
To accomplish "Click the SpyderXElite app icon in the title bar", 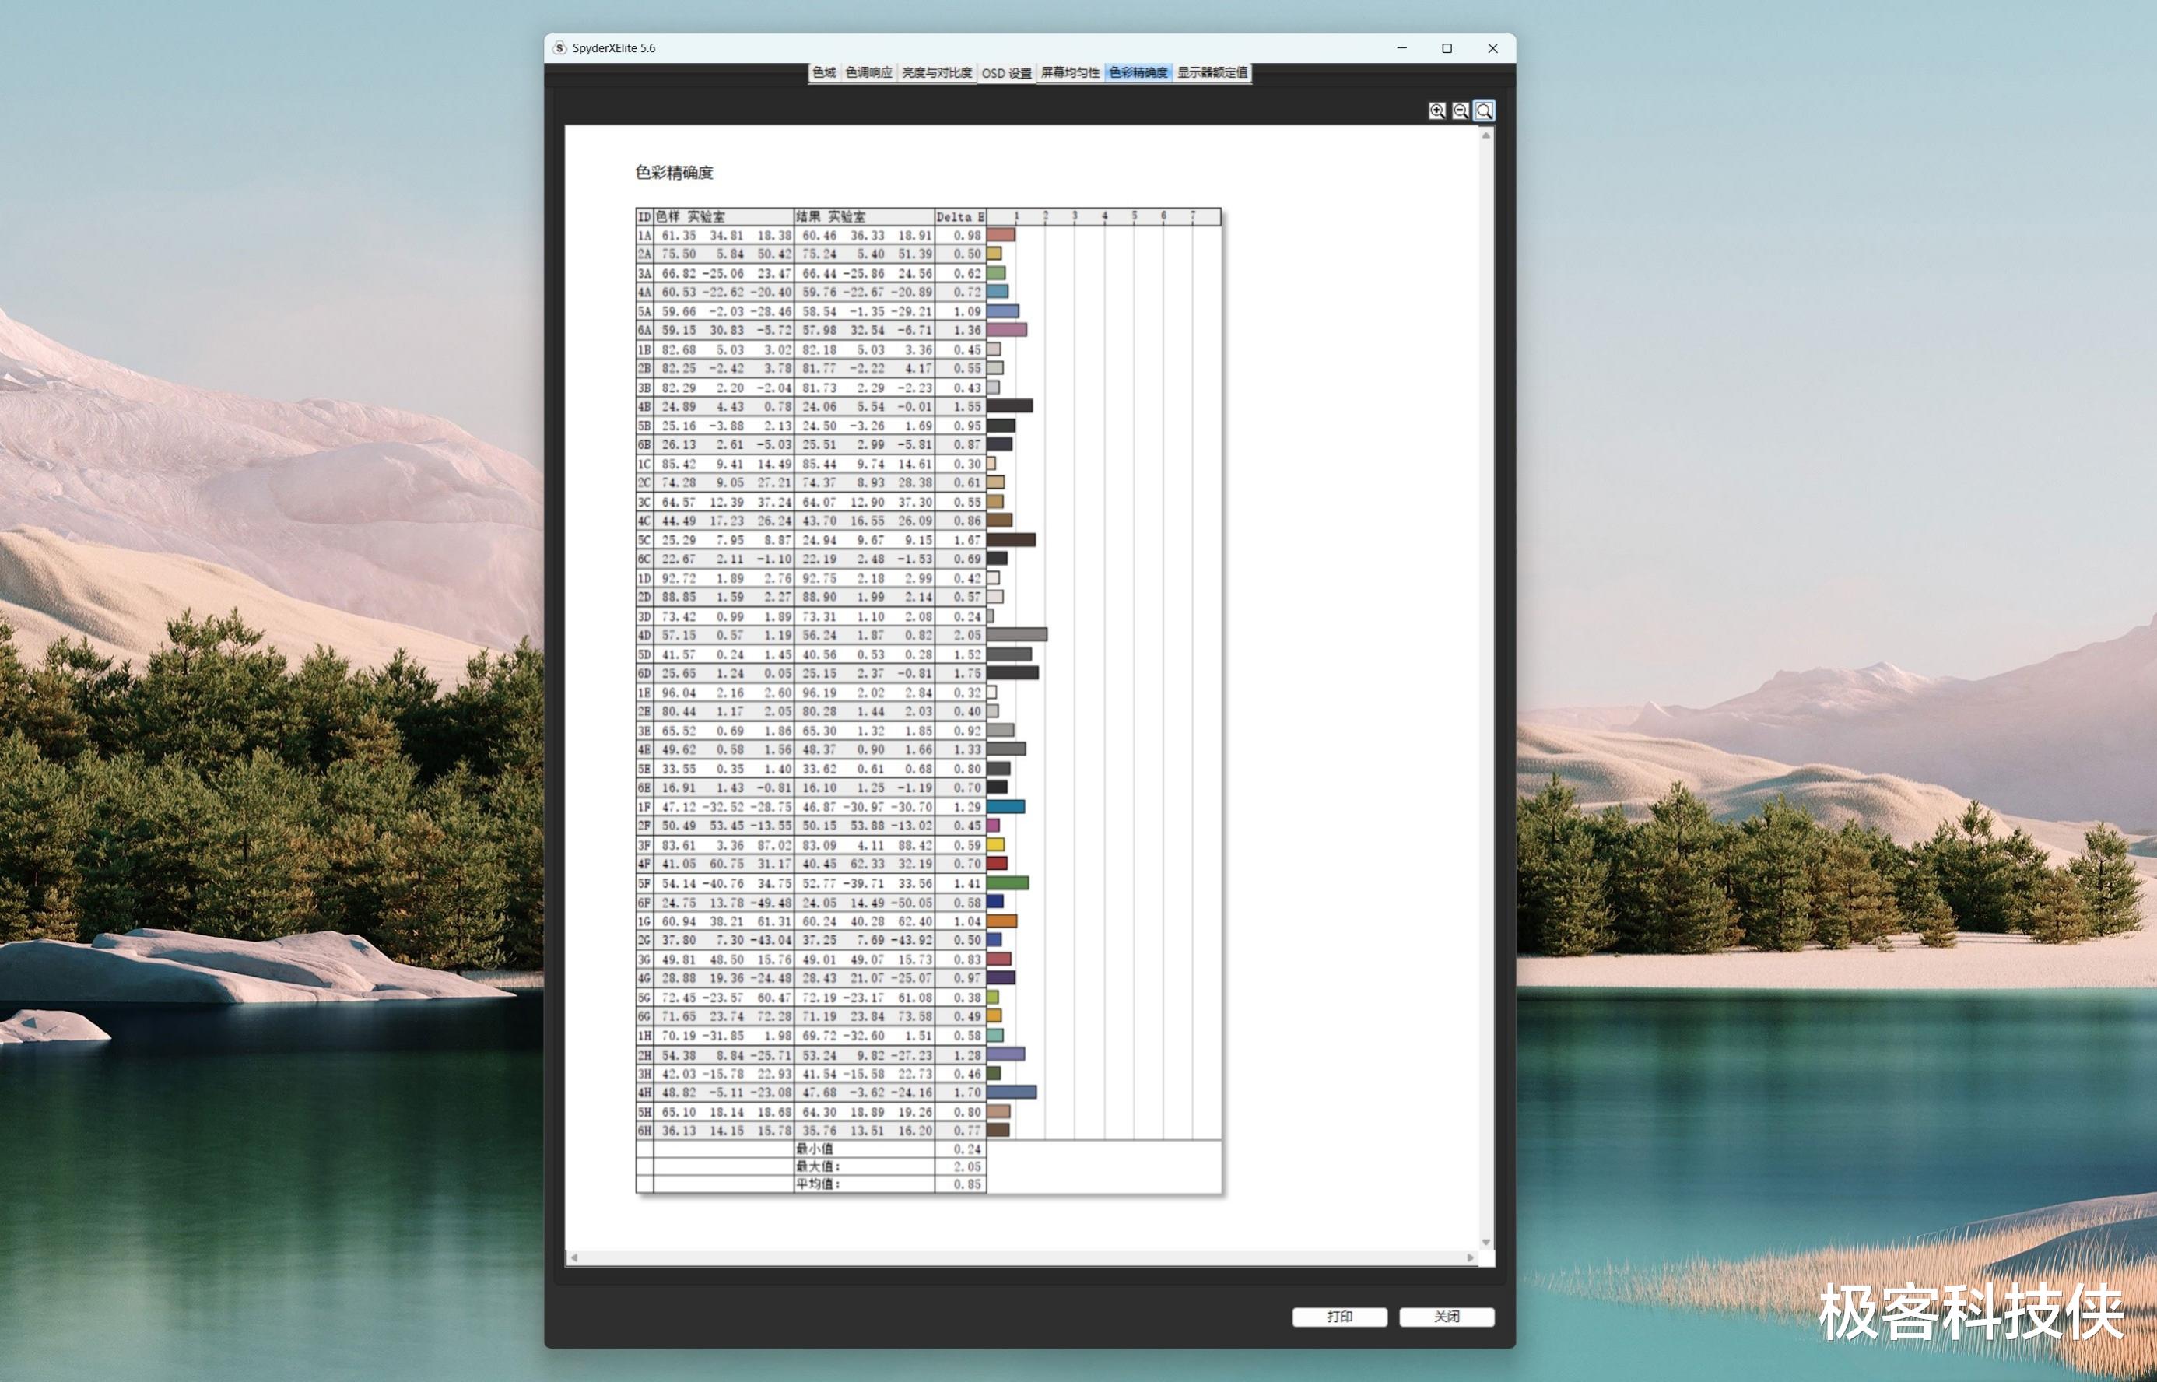I will (x=560, y=48).
